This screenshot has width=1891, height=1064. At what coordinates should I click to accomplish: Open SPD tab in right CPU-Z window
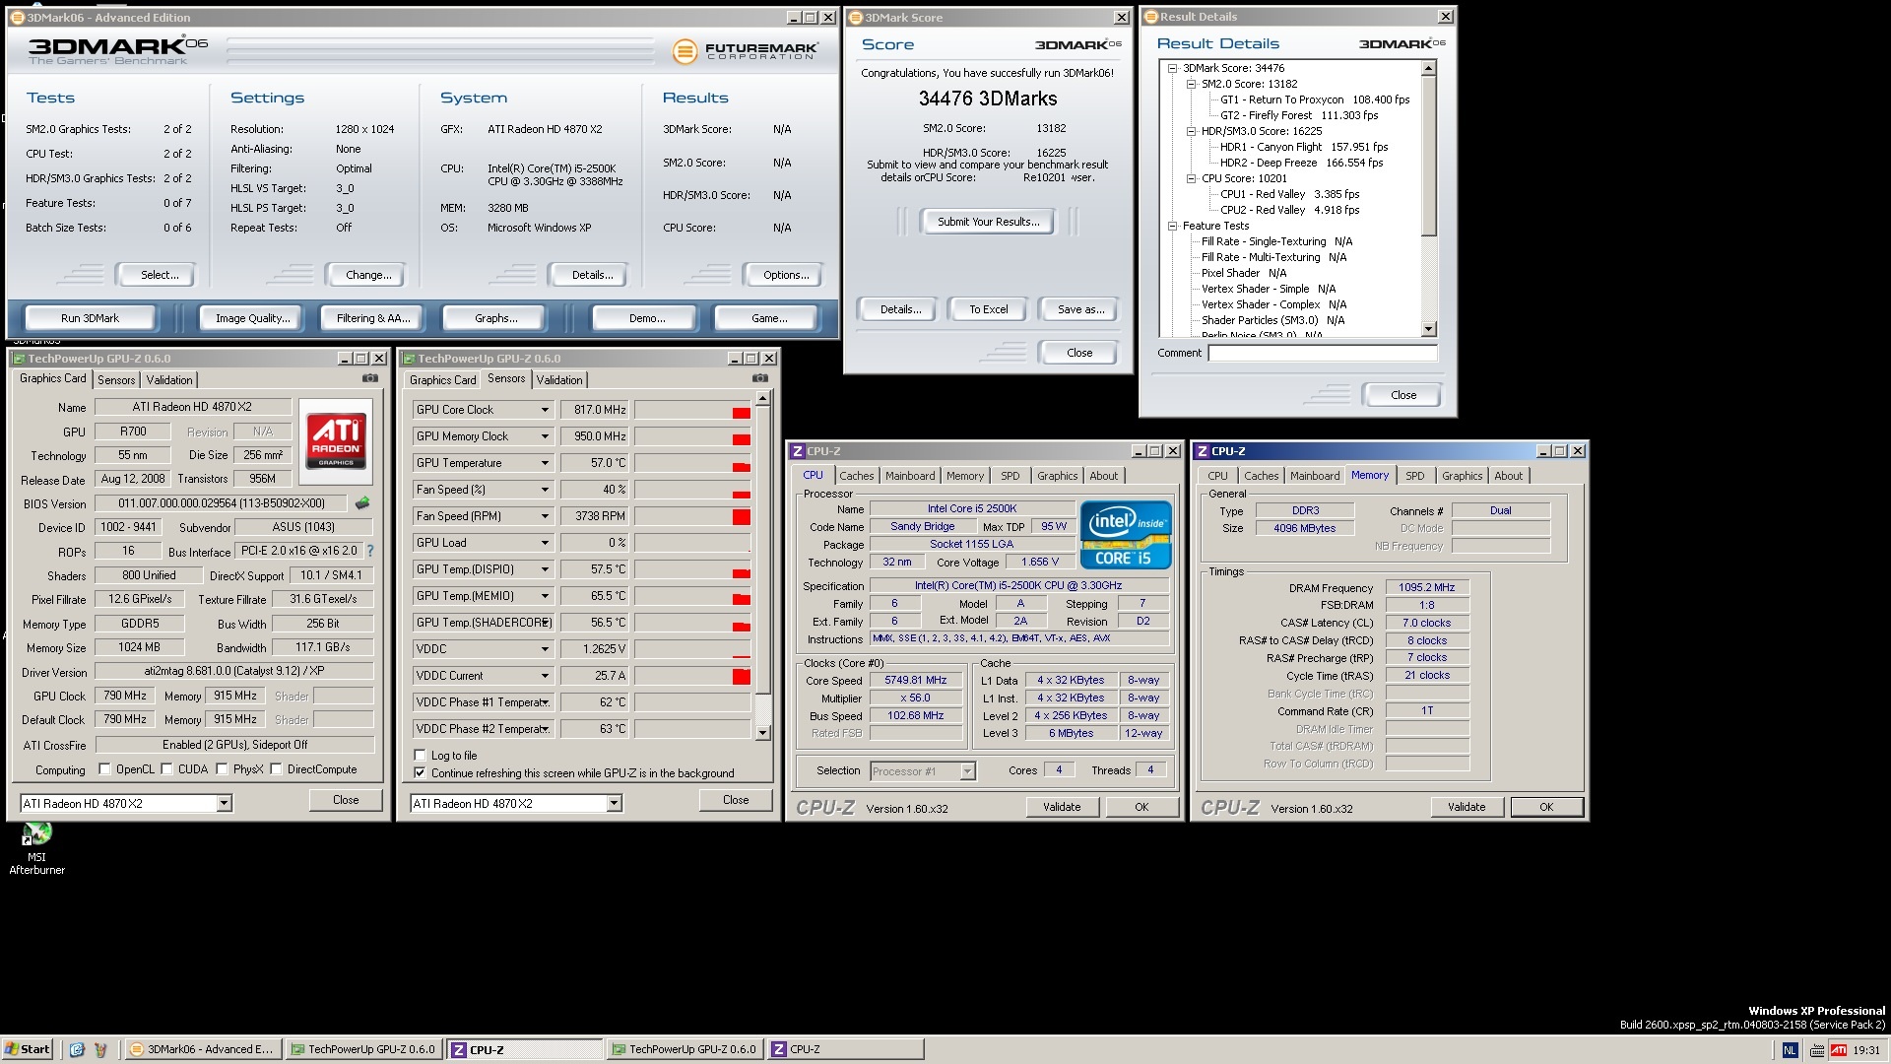point(1414,476)
